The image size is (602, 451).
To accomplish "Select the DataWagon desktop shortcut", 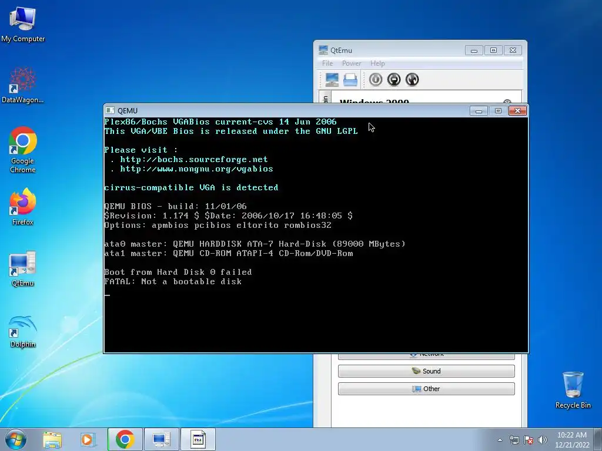I will pos(23,85).
